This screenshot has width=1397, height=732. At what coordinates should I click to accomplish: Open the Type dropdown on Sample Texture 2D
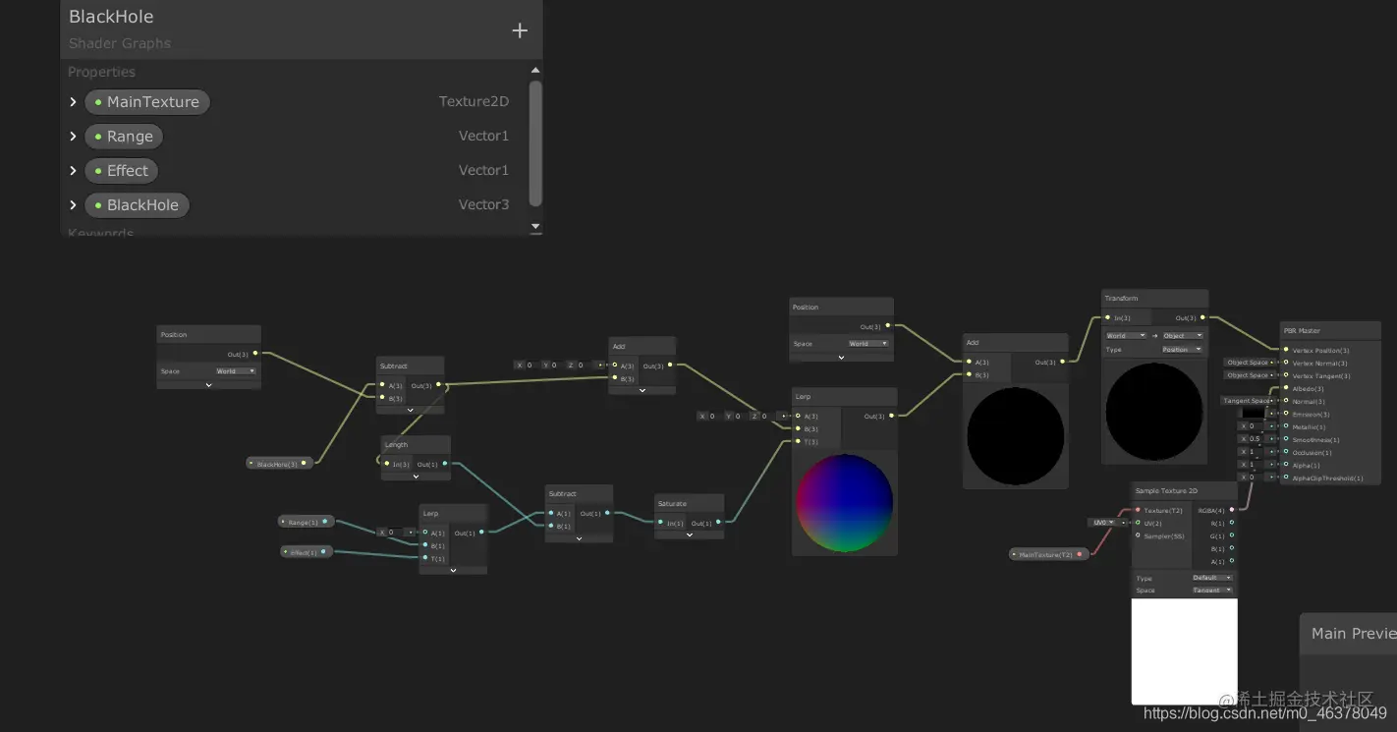(x=1210, y=578)
